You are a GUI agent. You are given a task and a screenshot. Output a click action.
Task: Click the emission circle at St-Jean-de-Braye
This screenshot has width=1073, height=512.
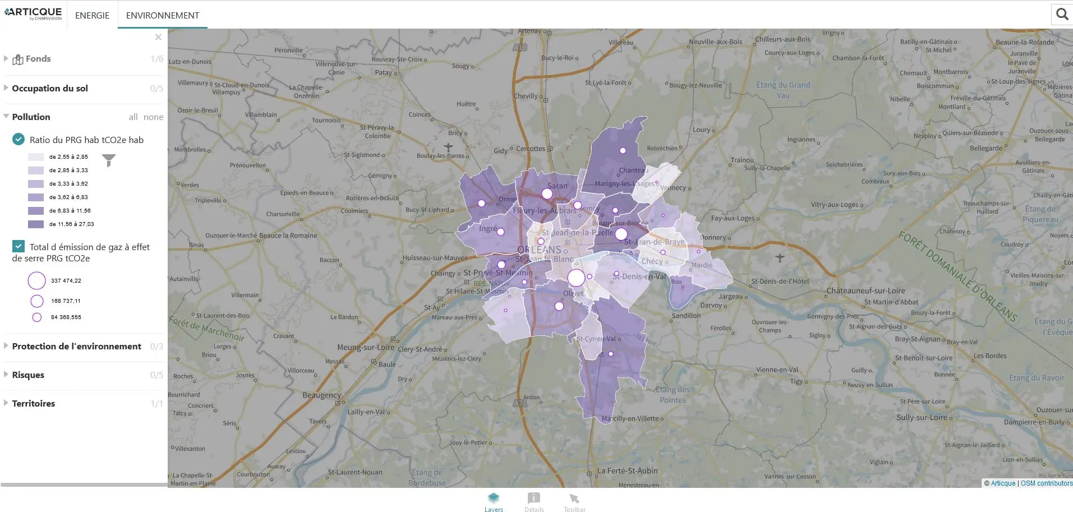[x=621, y=234]
